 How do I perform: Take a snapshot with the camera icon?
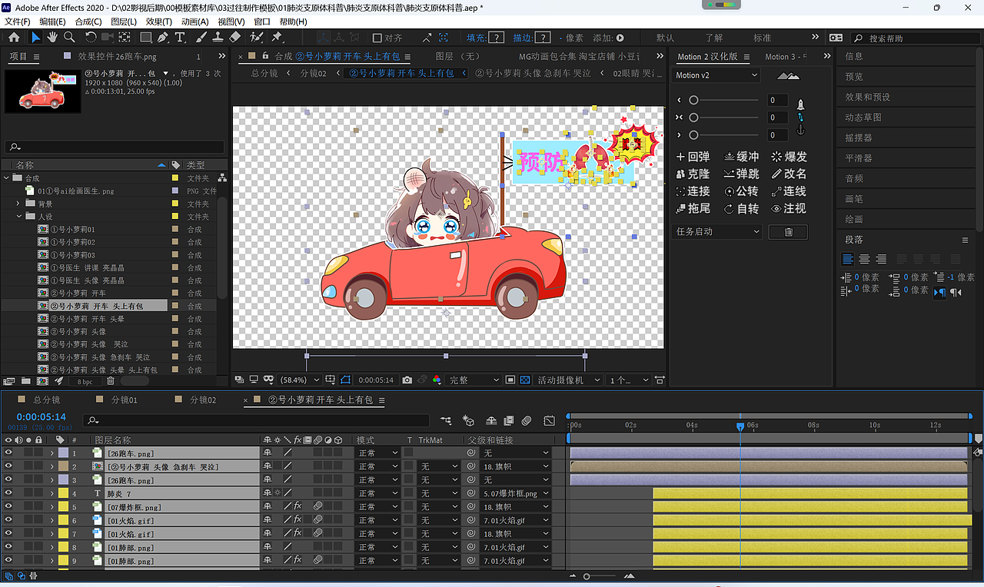[407, 380]
